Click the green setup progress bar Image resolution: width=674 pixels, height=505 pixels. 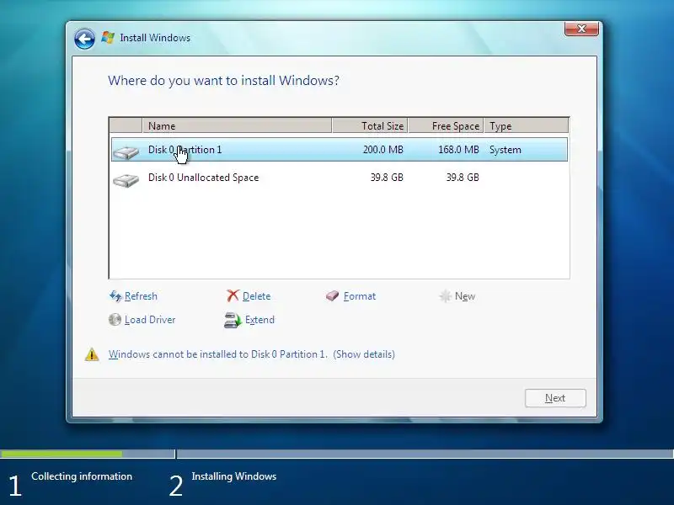[61, 454]
